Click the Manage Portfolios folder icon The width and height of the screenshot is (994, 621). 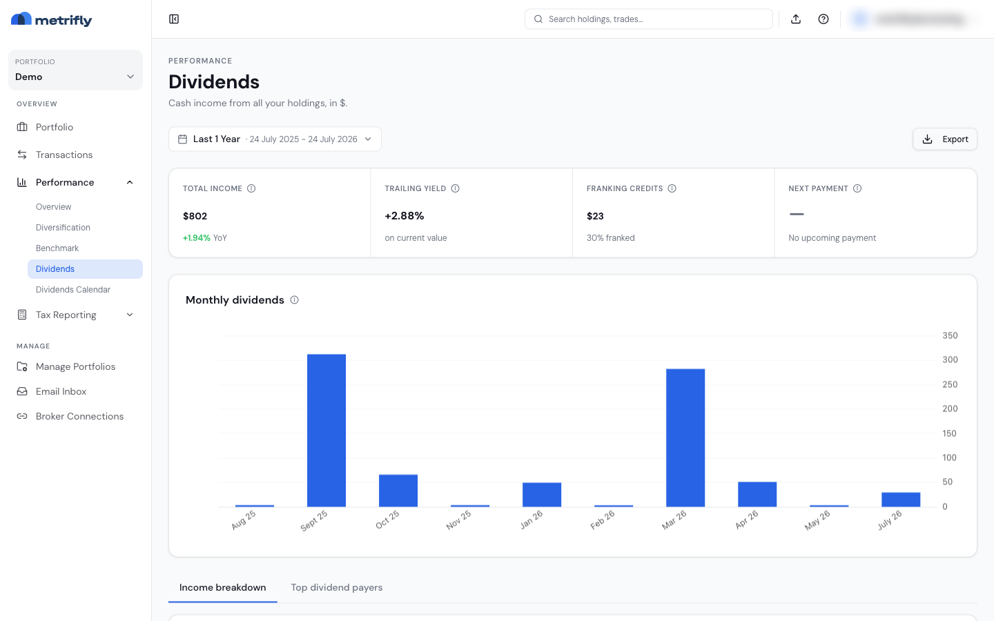coord(22,366)
